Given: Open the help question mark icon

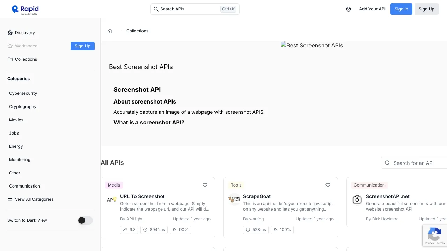Looking at the screenshot, I should click(348, 9).
